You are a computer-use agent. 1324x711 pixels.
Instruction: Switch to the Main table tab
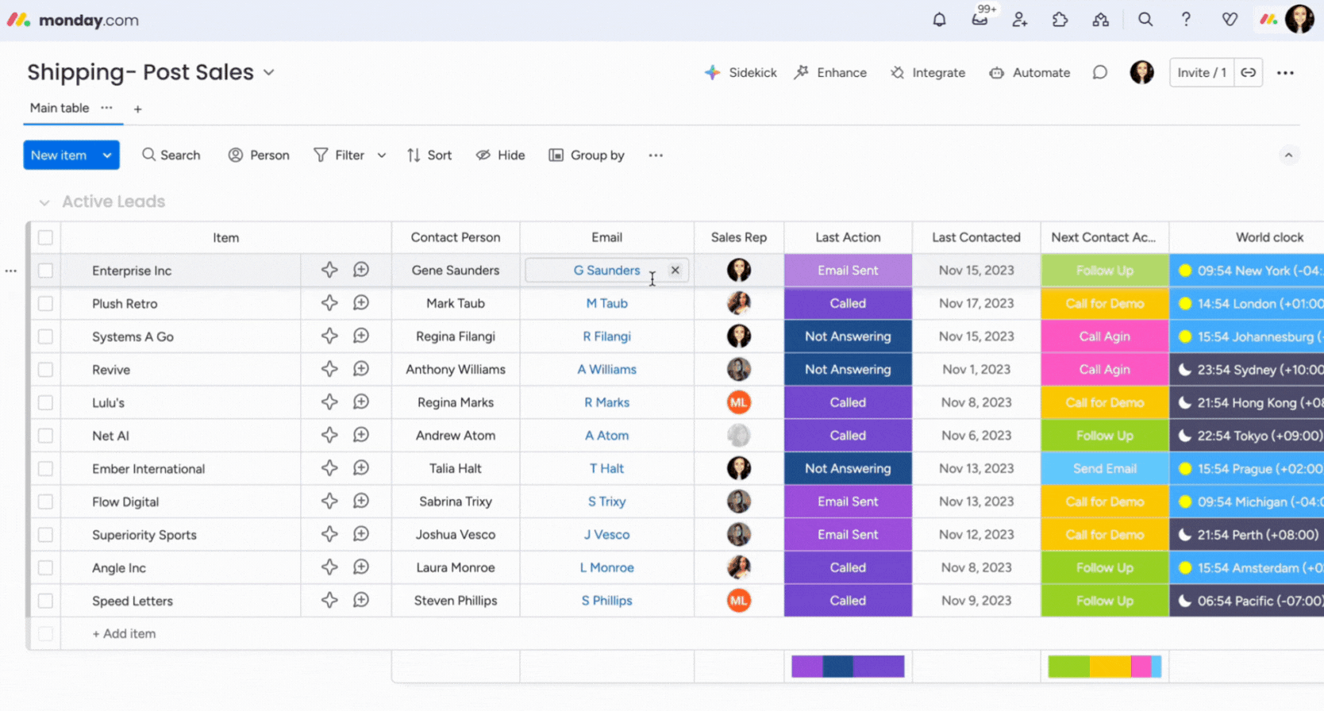pos(60,108)
